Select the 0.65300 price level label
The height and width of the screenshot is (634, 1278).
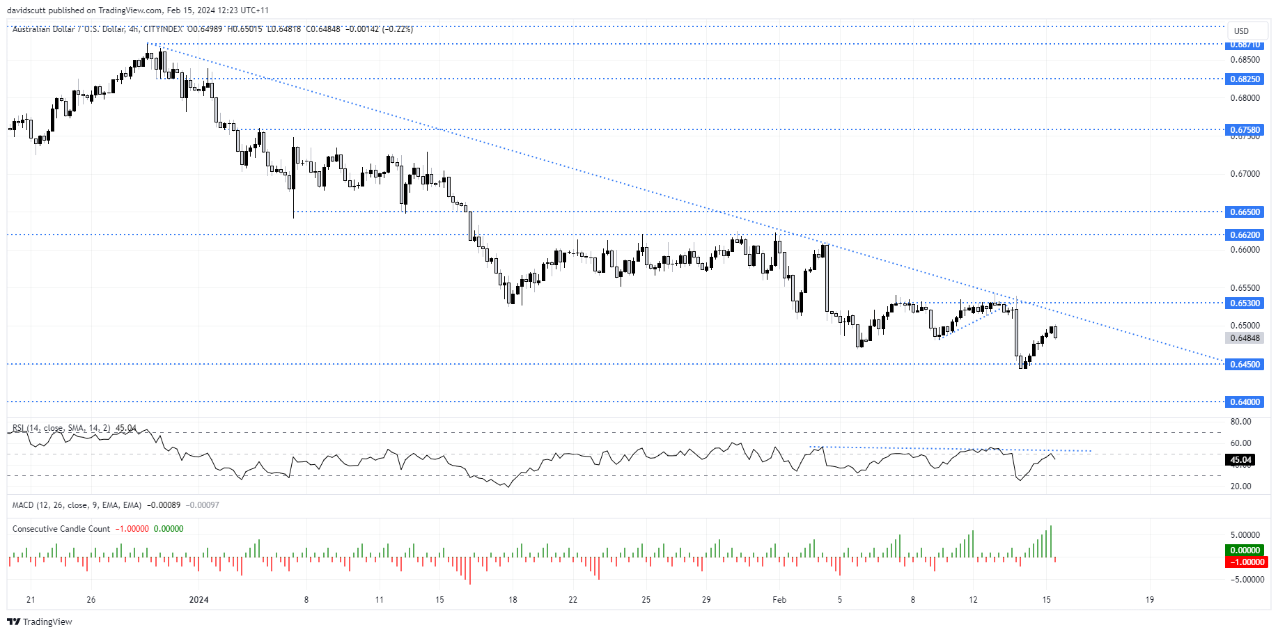1245,303
